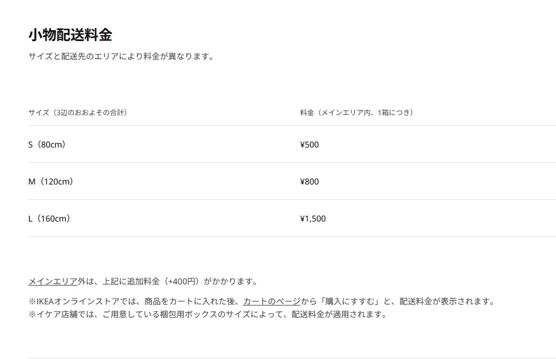Click the 料金（メインエリア内、1箱につき） column header
This screenshot has height=359, width=556.
click(x=356, y=112)
